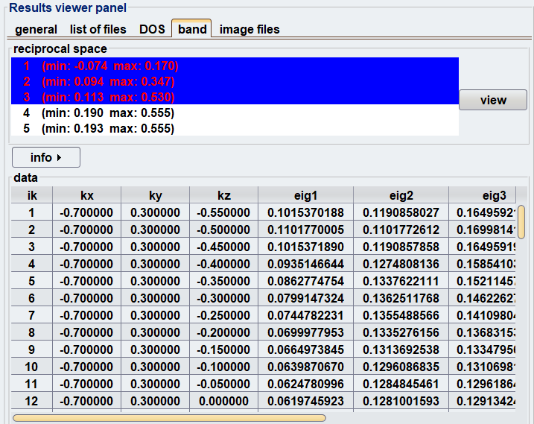This screenshot has height=424, width=534.
Task: Select eig2 value 0.1190857858
Action: (x=401, y=247)
